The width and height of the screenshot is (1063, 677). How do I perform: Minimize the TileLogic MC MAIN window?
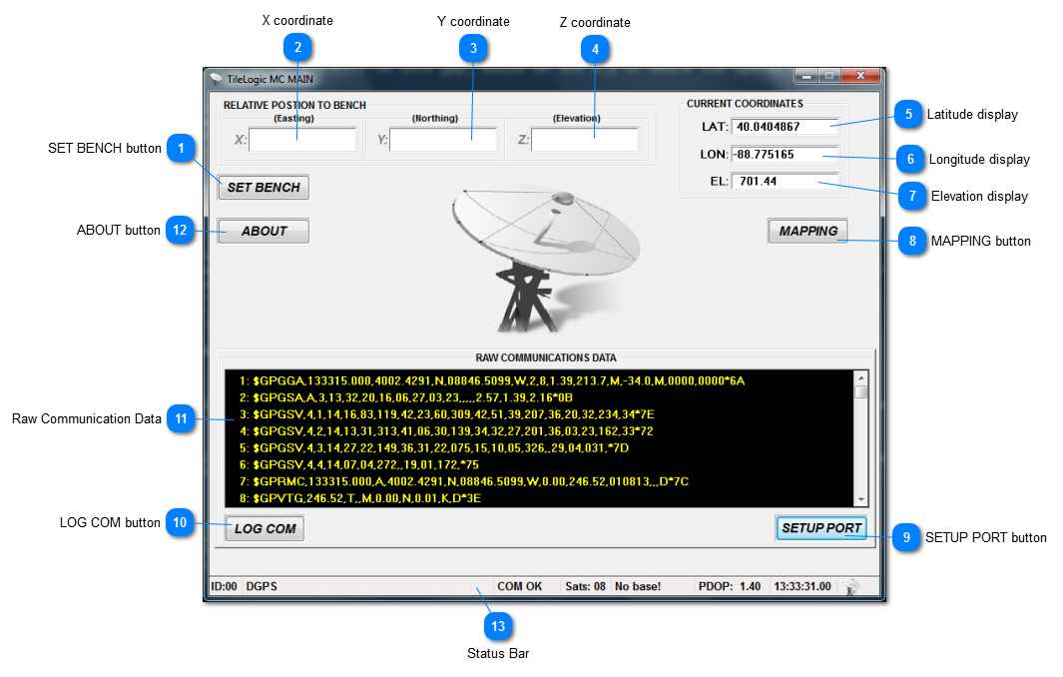pos(806,76)
